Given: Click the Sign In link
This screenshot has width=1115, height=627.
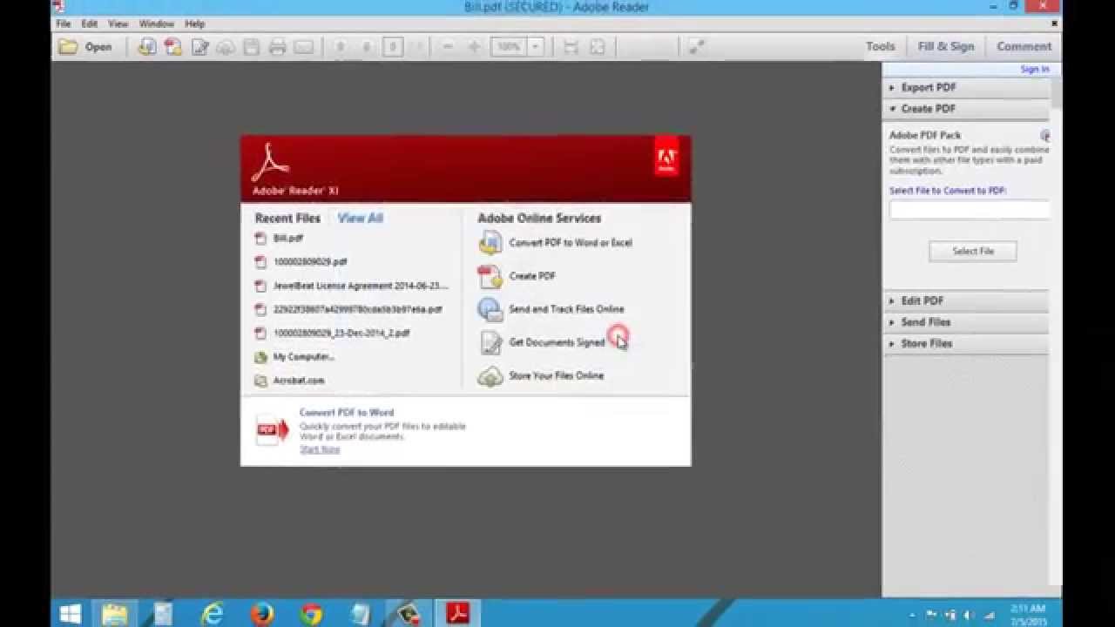Looking at the screenshot, I should tap(1035, 70).
